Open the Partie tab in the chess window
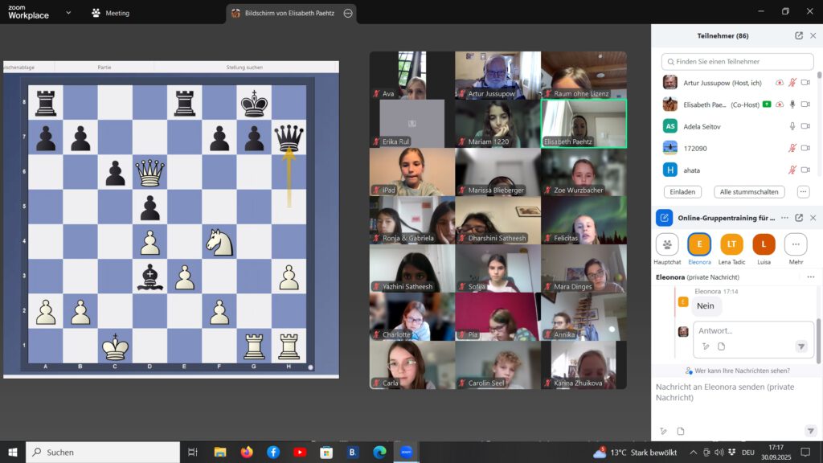Screen dimensions: 823x463 coord(104,68)
